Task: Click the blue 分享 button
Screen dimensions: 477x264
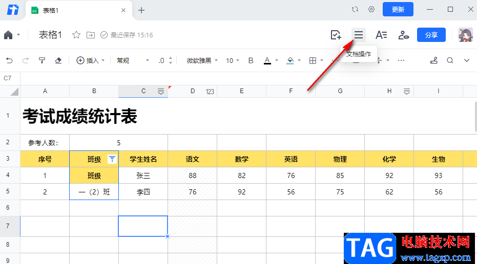Action: [x=431, y=35]
